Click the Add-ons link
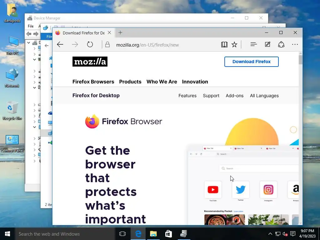The width and height of the screenshot is (320, 240). click(x=234, y=96)
